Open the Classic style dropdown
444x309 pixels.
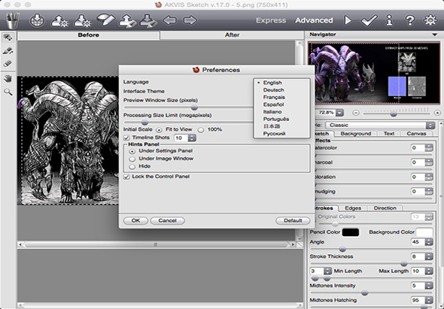click(380, 125)
